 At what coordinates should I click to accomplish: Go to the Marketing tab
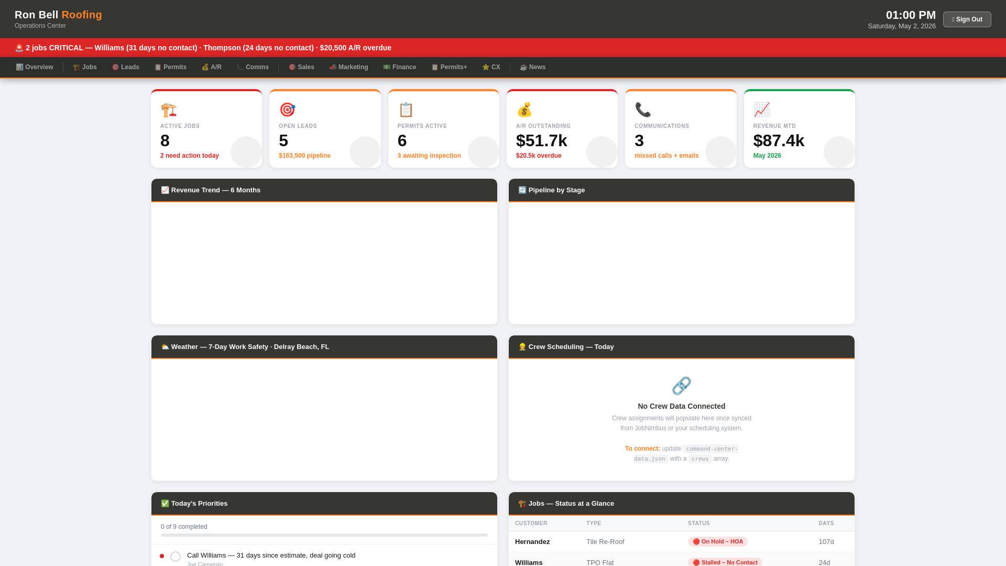point(348,67)
